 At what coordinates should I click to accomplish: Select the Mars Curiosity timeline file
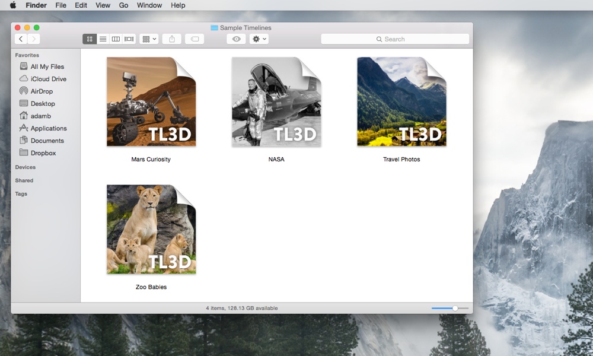point(151,102)
